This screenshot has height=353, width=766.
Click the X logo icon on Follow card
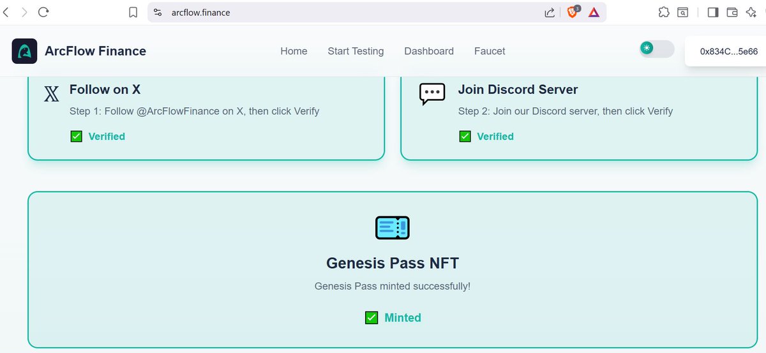coord(52,95)
